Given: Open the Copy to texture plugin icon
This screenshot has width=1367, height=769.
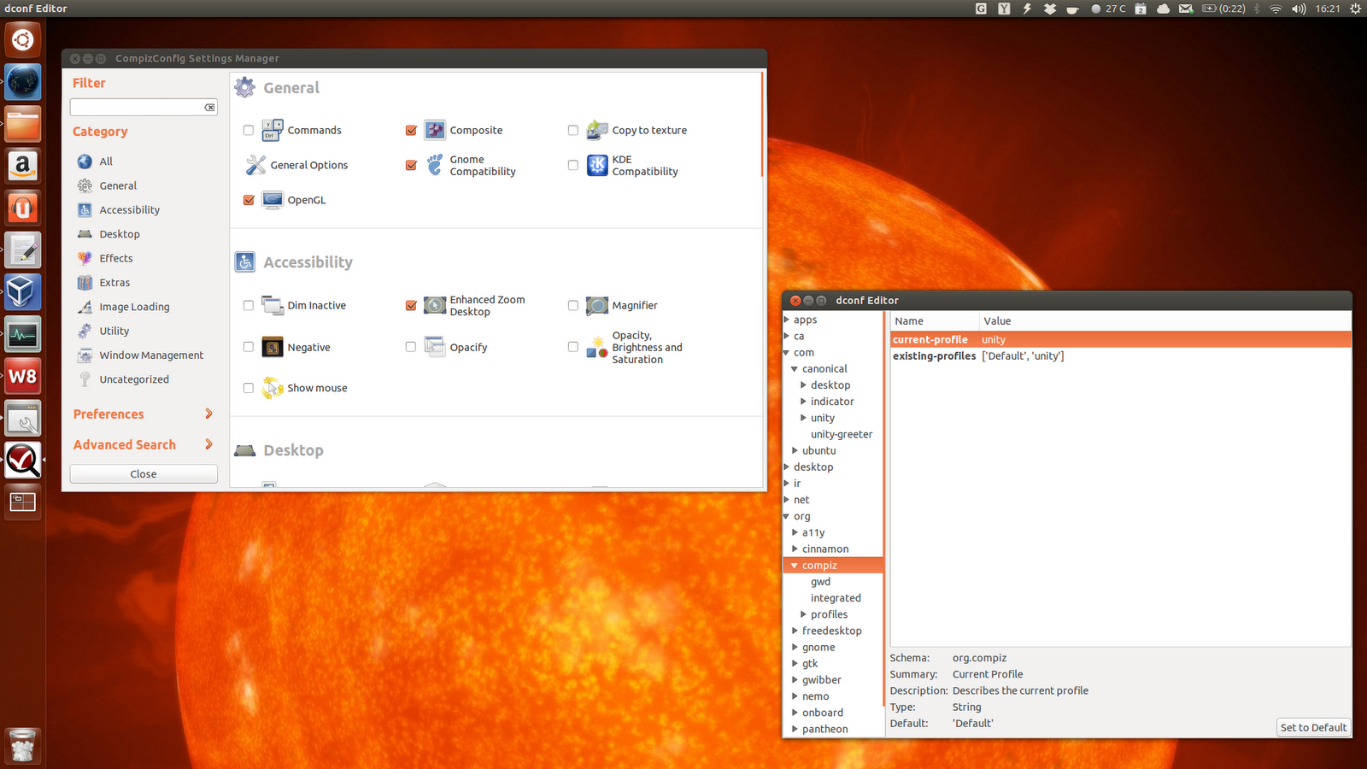Looking at the screenshot, I should [x=597, y=130].
